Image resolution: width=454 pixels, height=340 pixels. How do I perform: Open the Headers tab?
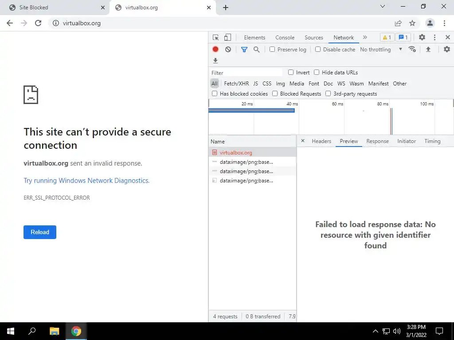coord(321,141)
